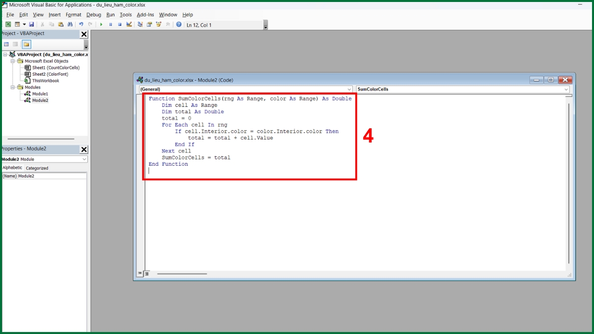Select VBAProject (du_lieu_ham_color.xlsx) root item
The image size is (594, 334).
pos(49,54)
